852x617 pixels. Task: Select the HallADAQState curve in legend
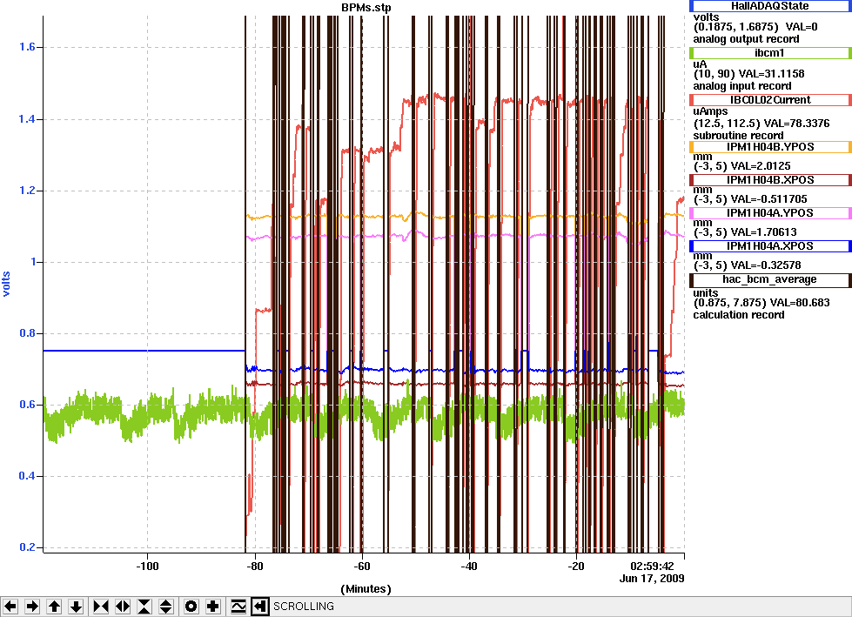coord(770,6)
